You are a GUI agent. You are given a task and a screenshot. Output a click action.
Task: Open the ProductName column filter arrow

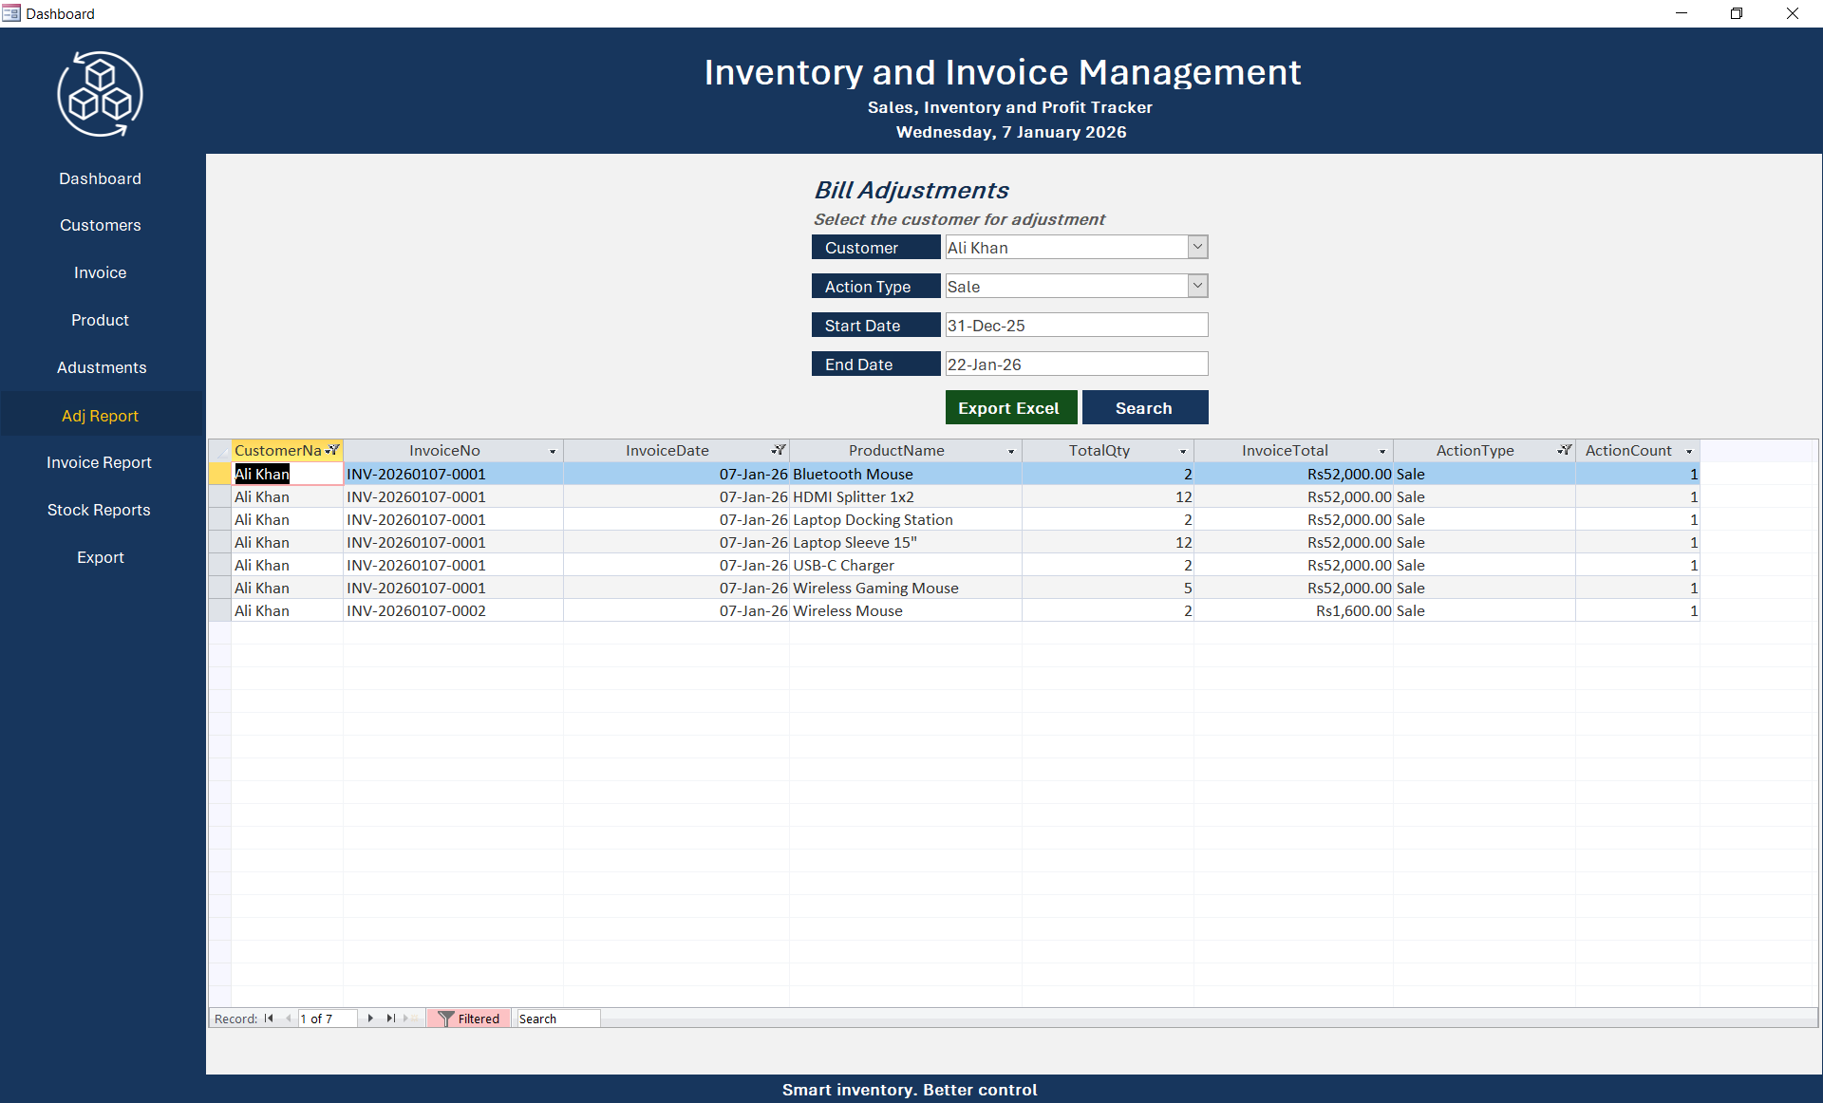click(x=1011, y=451)
